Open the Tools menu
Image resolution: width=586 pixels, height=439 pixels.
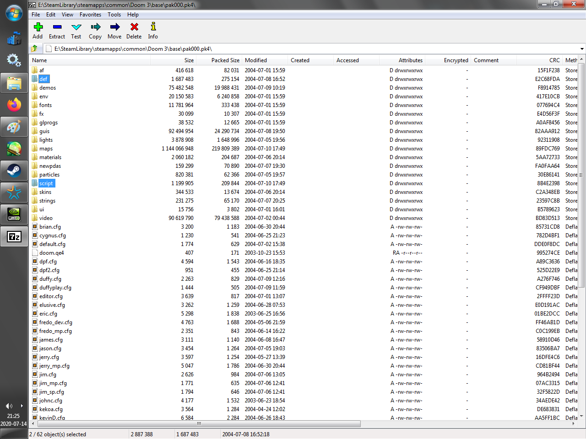tap(114, 15)
